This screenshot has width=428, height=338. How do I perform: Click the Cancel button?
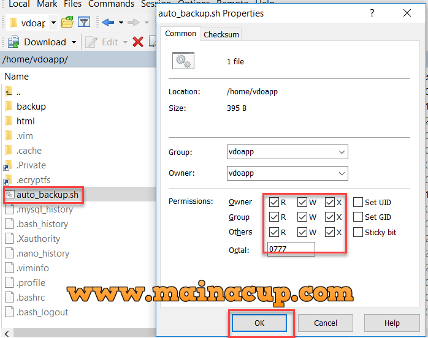coord(326,323)
